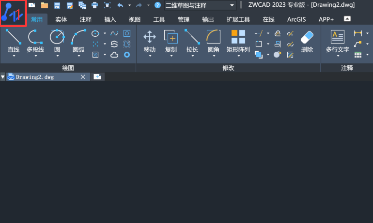The image size is (373, 223).
Task: Open the 输出 ribbon tab
Action: [x=208, y=19]
